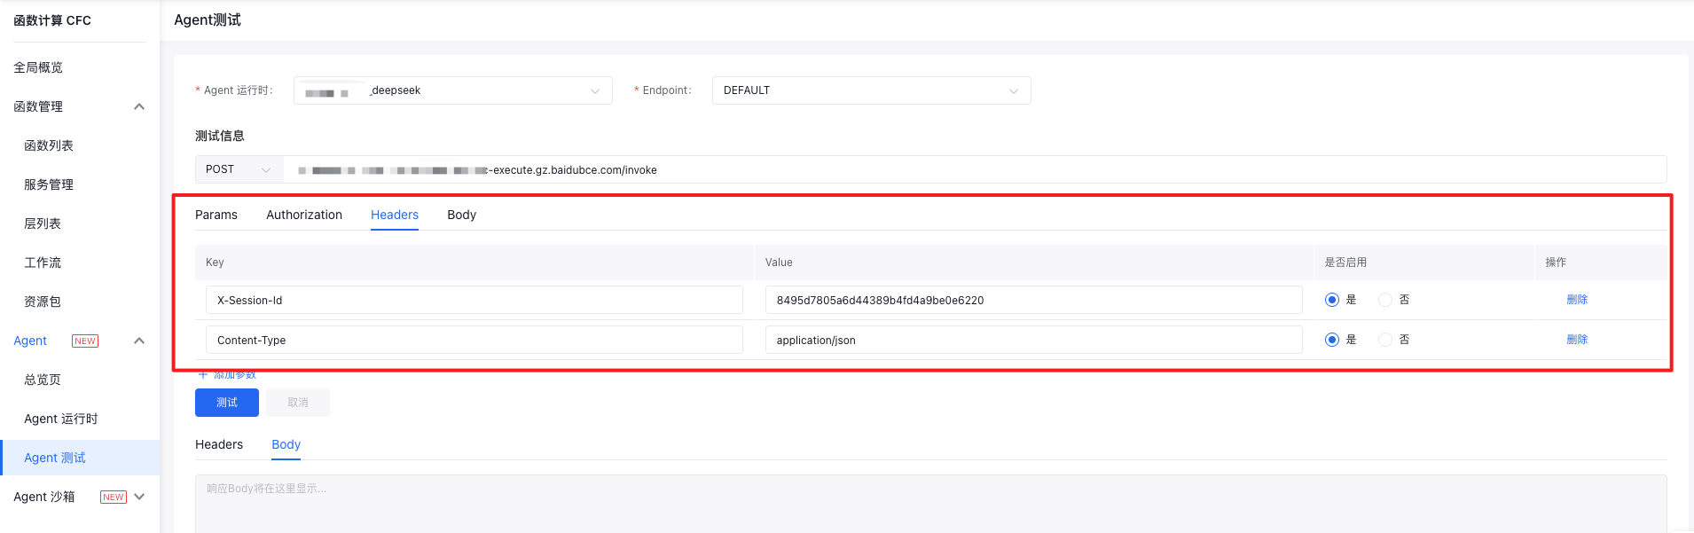
Task: Switch to the Params tab
Action: (216, 215)
